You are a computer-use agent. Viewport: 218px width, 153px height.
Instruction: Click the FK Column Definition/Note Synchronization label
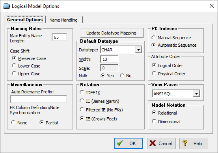click(35, 110)
